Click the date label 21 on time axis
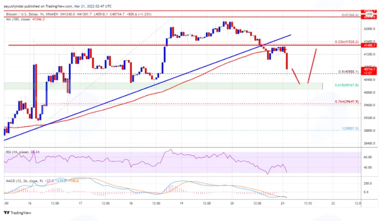 (x=282, y=203)
